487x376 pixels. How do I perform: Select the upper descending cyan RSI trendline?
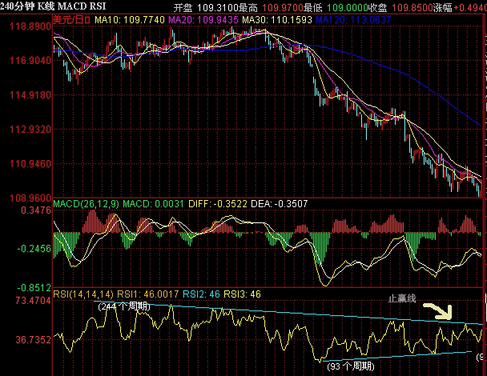288,313
